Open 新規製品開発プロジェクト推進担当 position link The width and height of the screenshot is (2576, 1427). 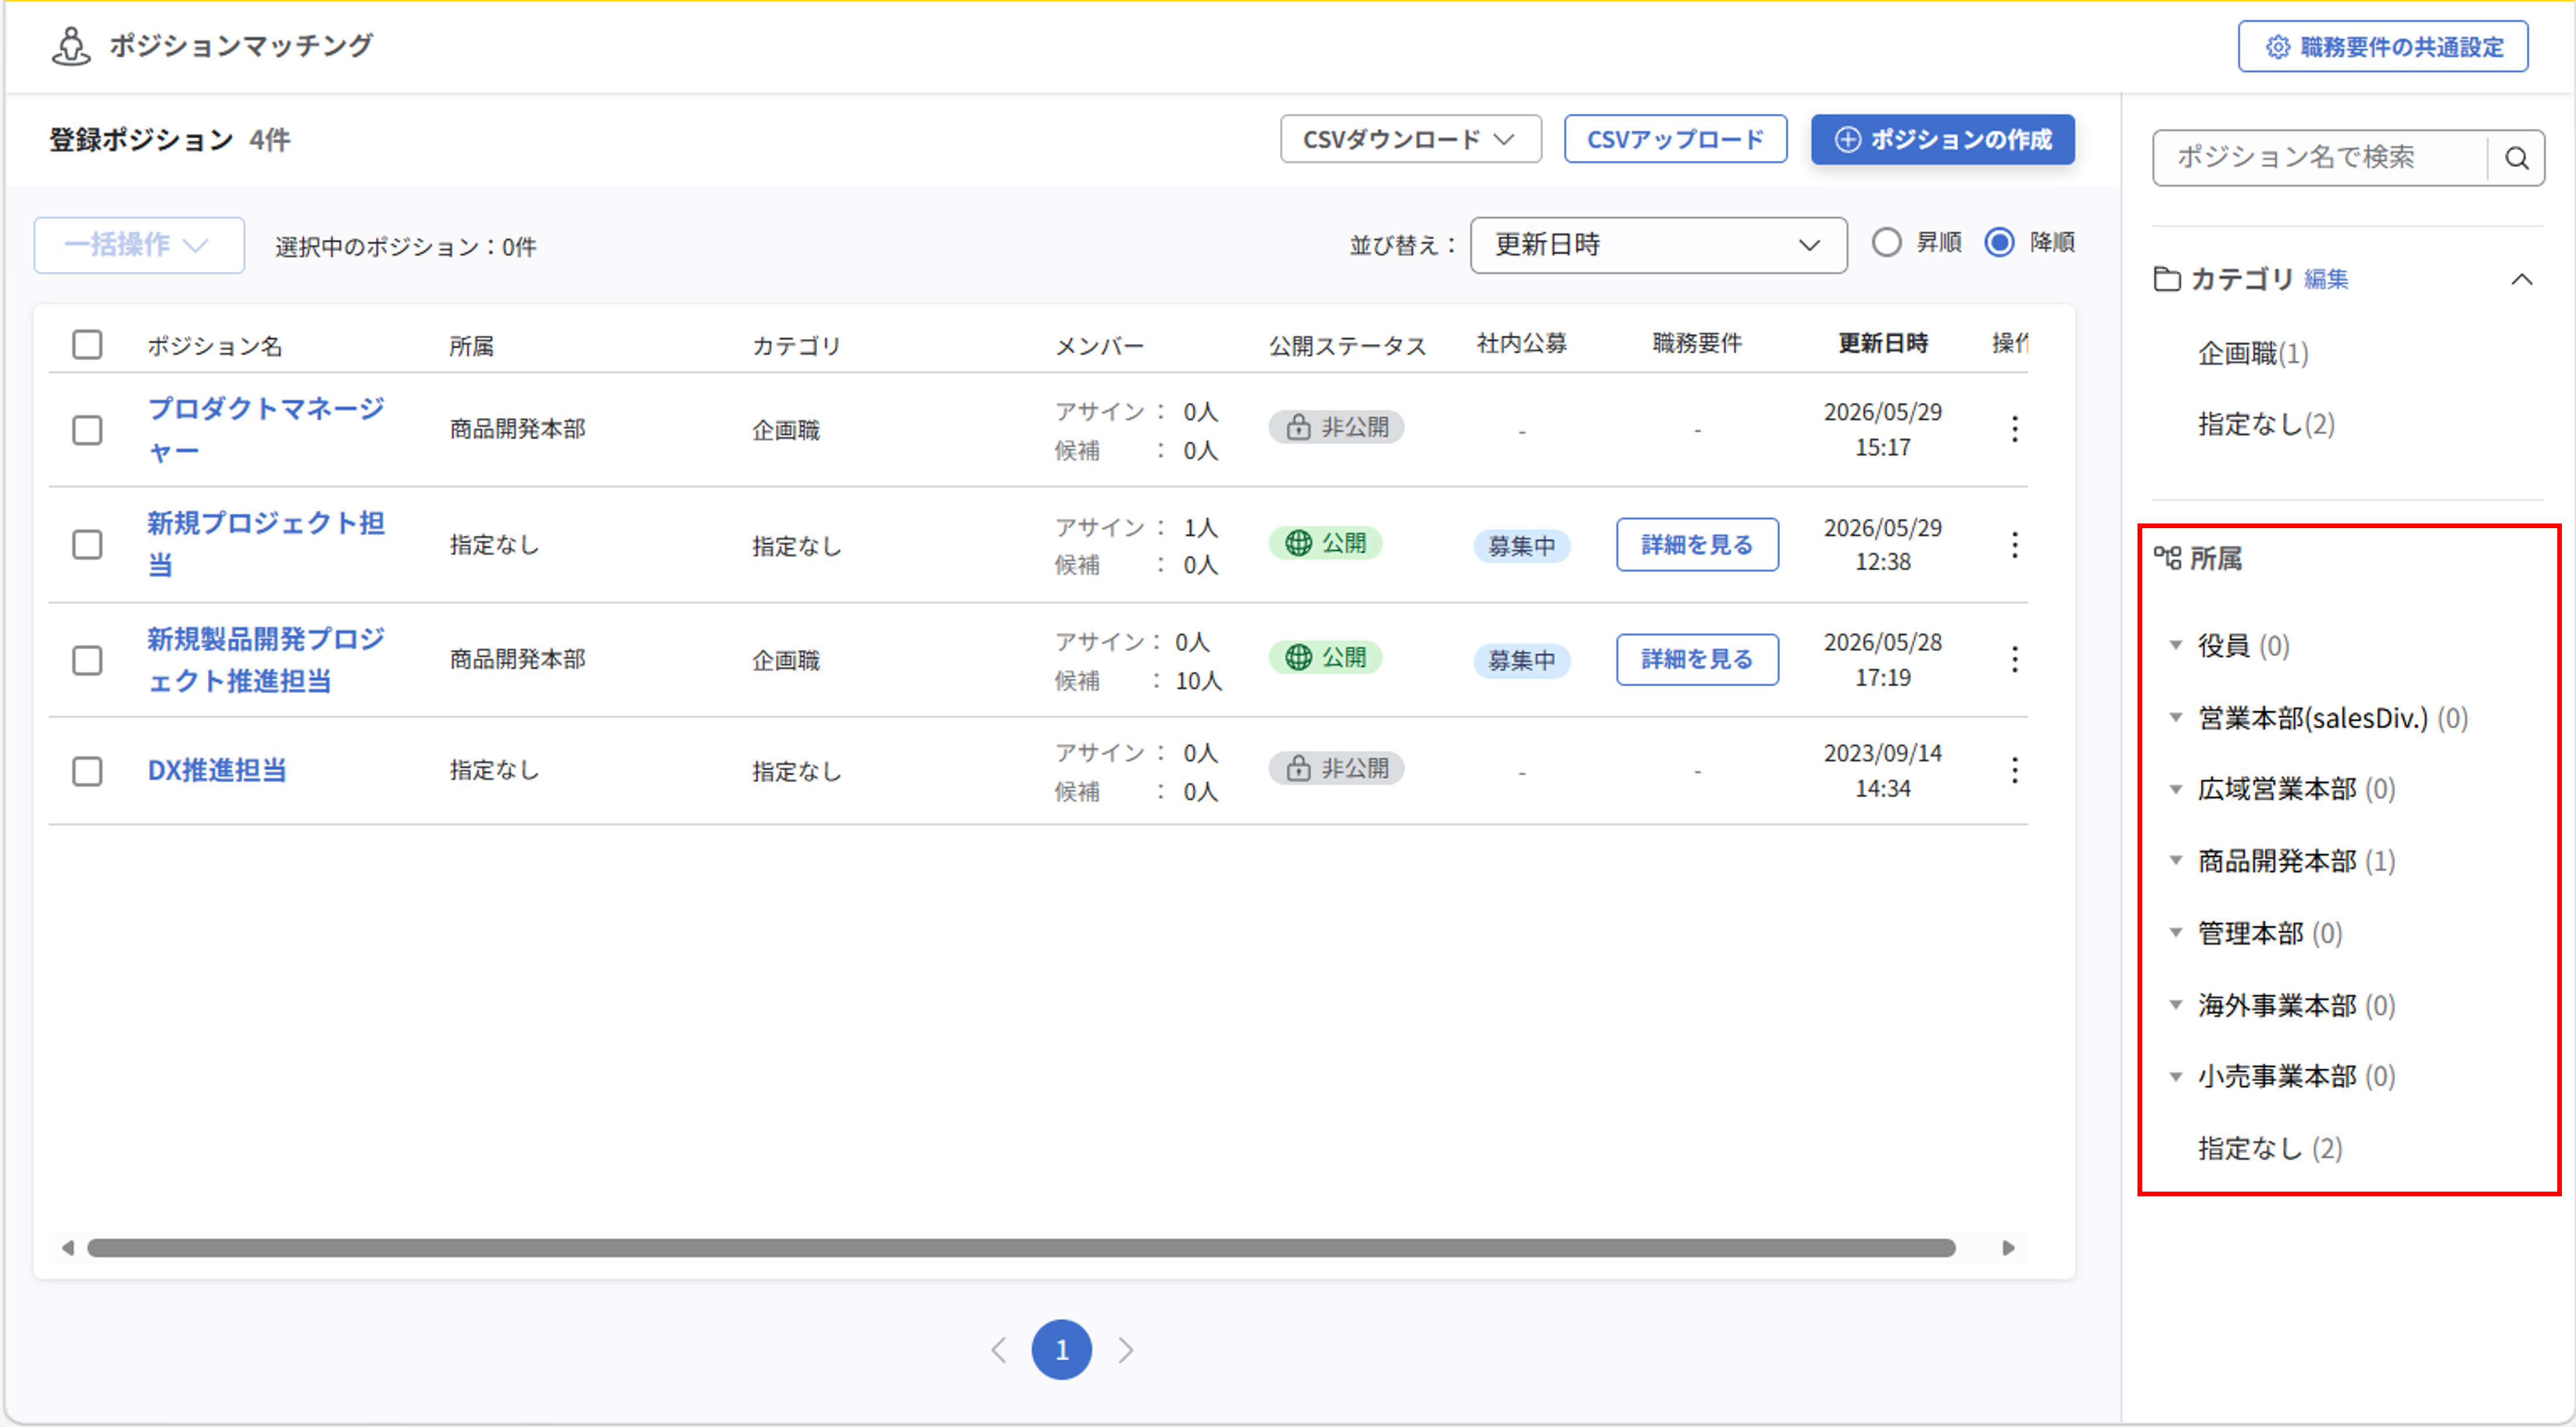pyautogui.click(x=265, y=659)
